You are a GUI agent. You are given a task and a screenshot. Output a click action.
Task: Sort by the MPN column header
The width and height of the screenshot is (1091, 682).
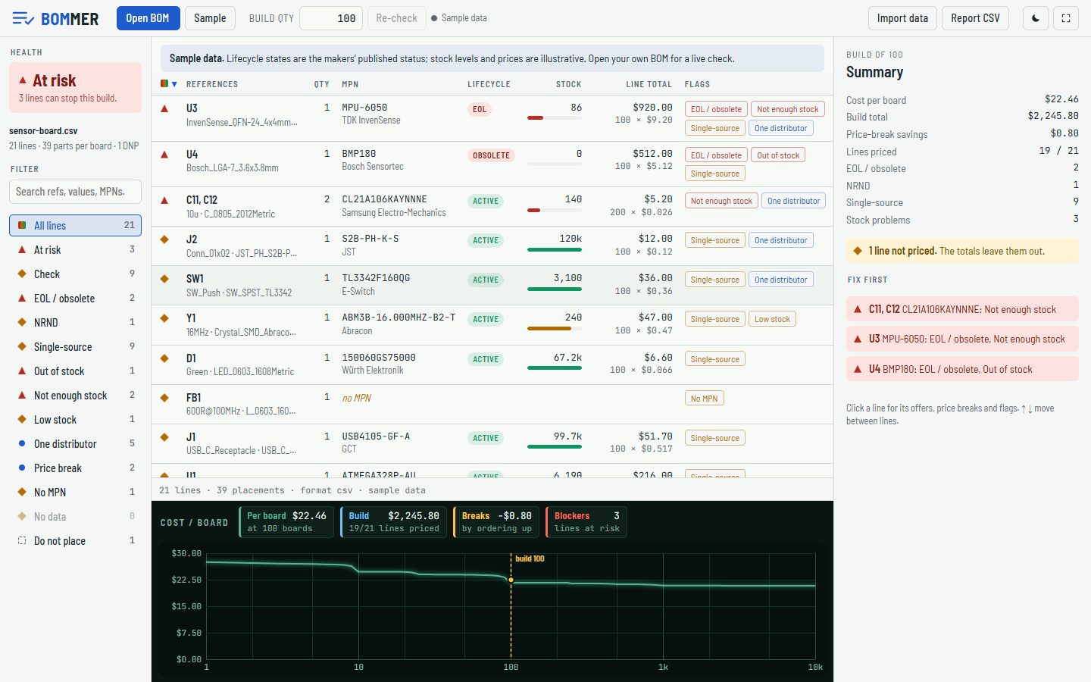click(350, 84)
